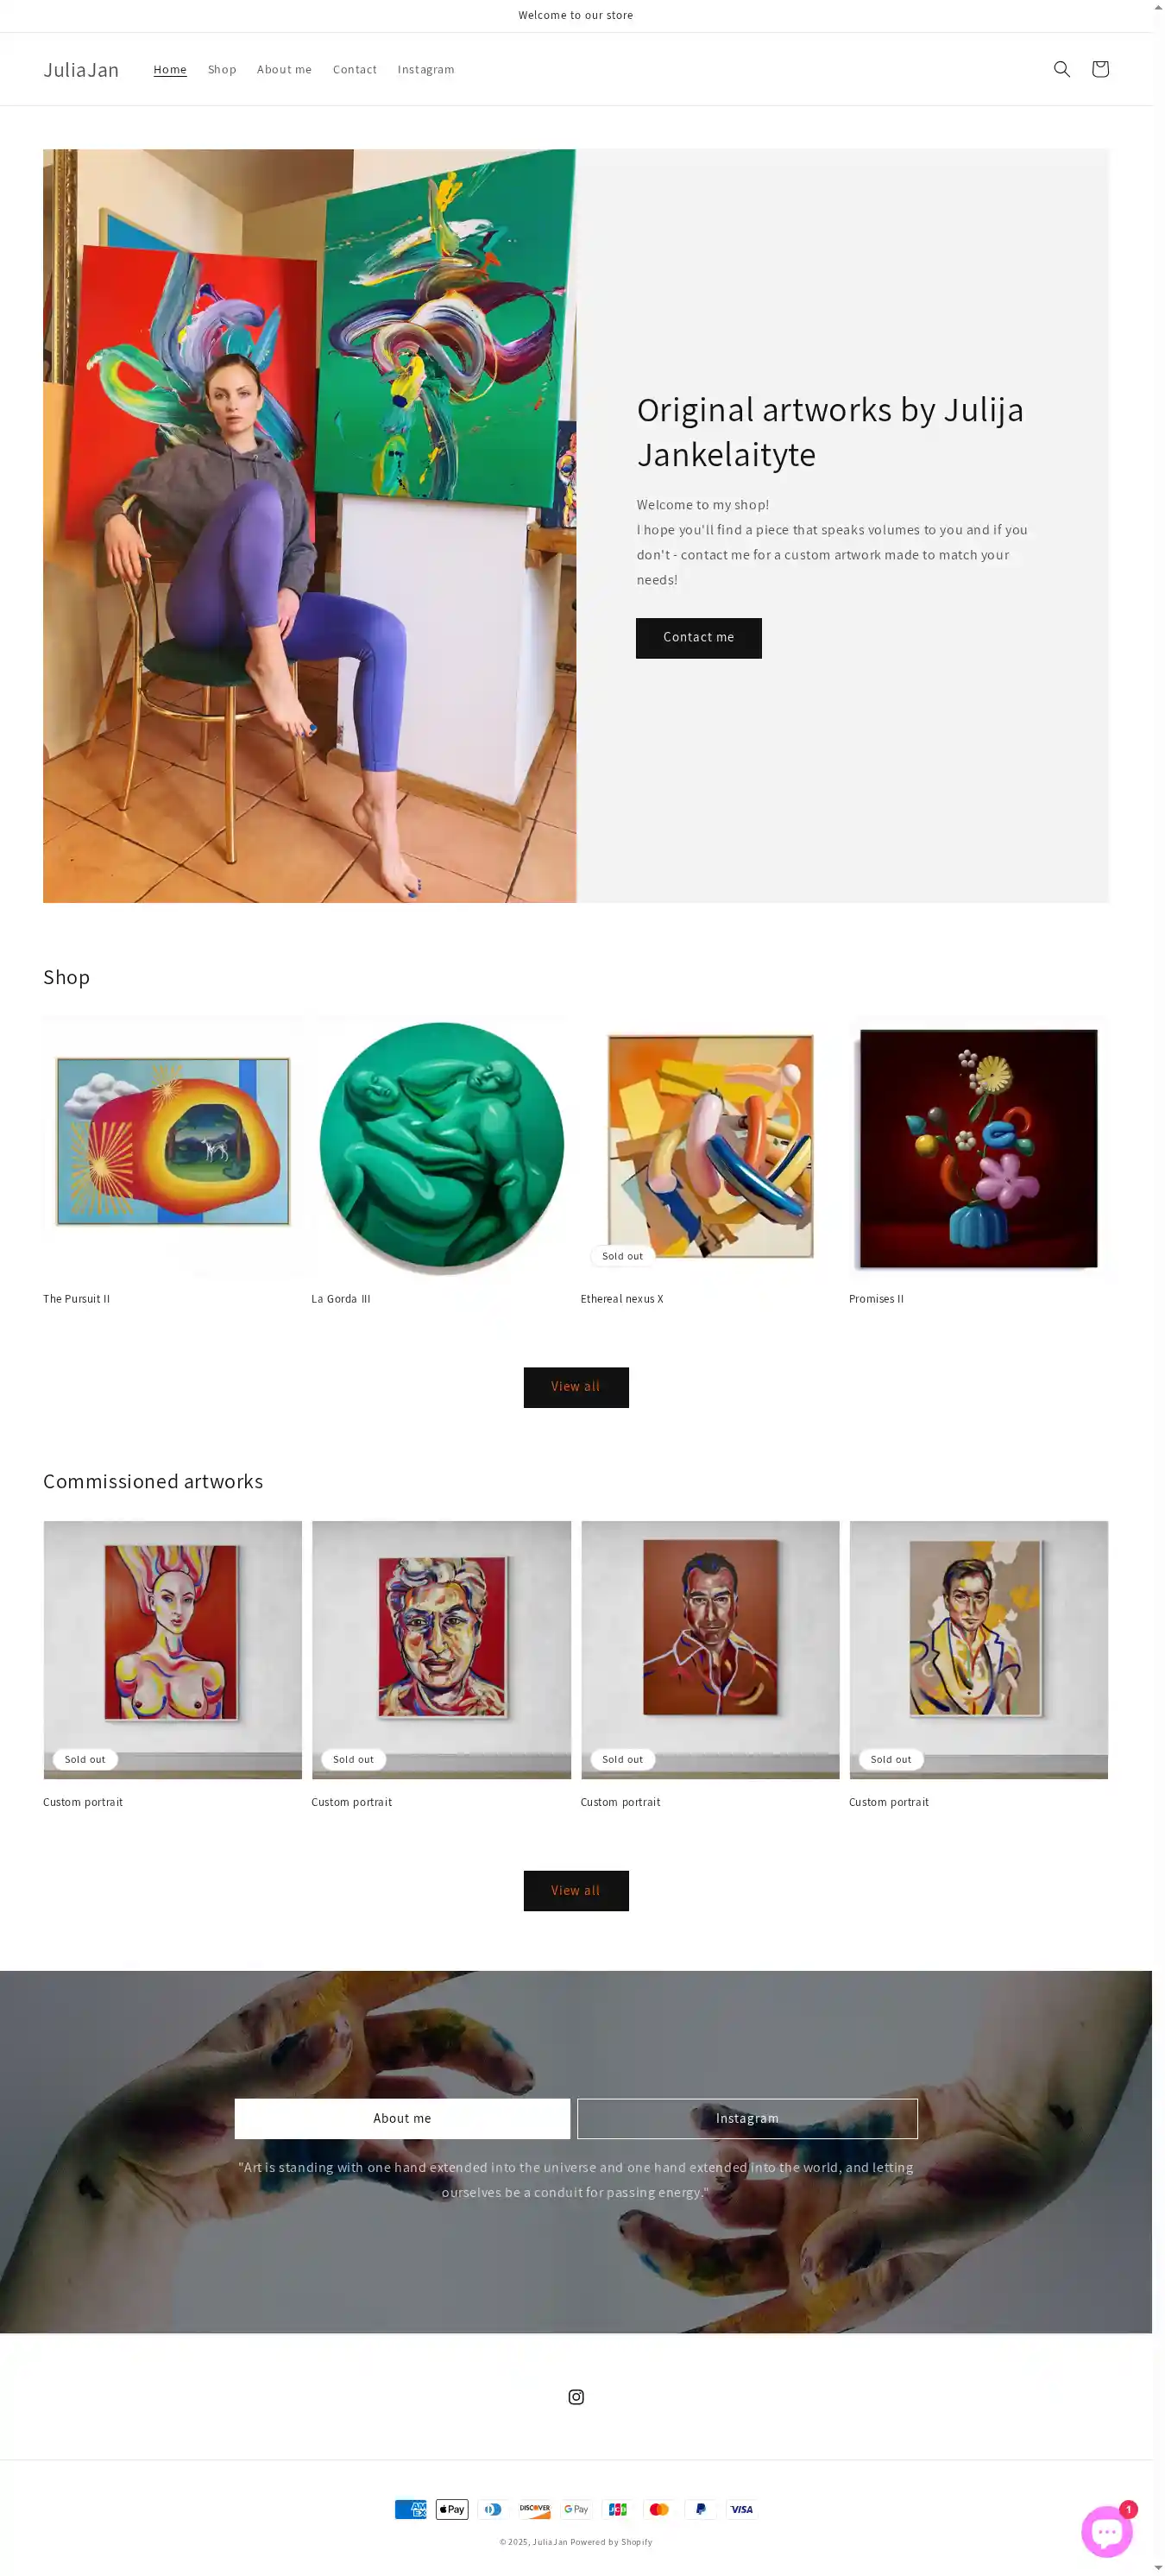Click View all under Commissioned artworks
Viewport: 1165px width, 2576px height.
coord(576,1891)
